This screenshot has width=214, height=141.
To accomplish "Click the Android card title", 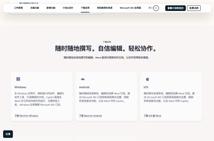I will pos(84,87).
